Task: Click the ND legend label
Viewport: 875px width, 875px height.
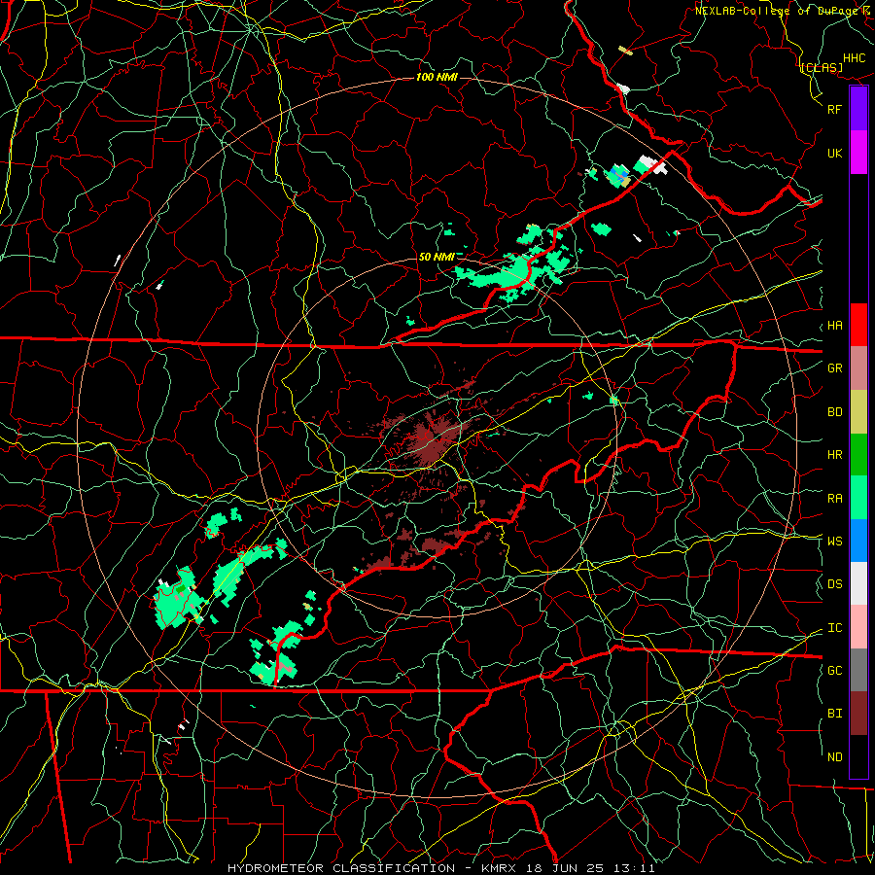Action: [x=834, y=757]
